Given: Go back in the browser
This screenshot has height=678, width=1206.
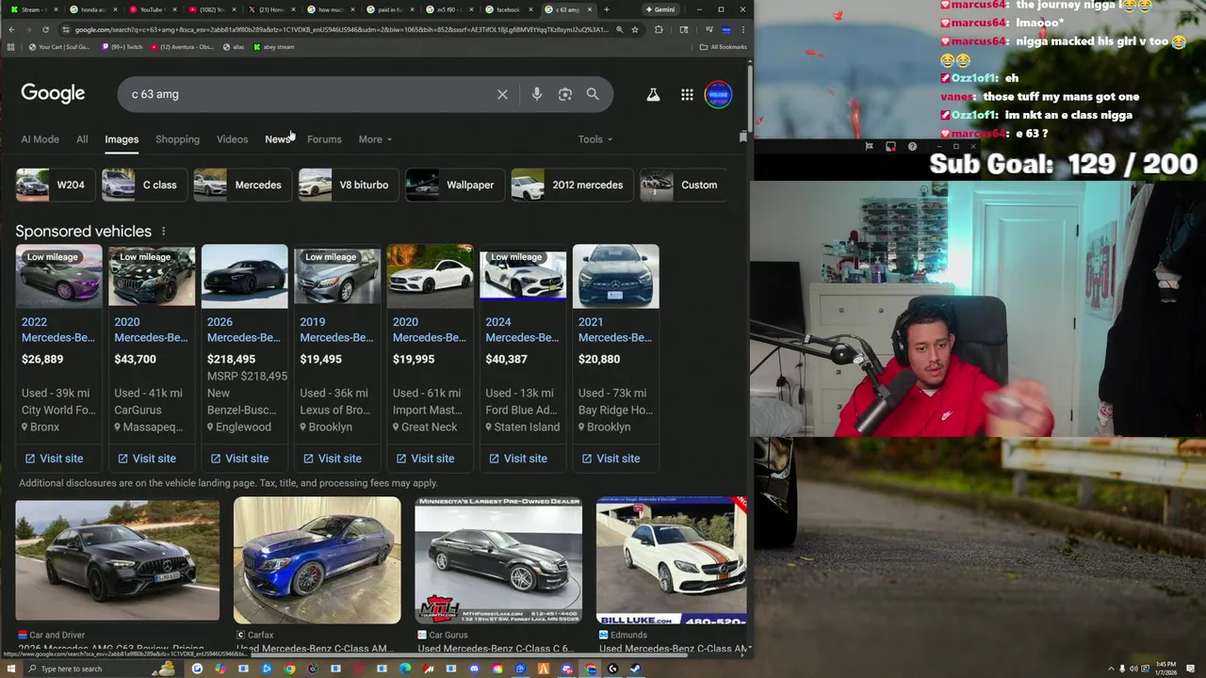Looking at the screenshot, I should click(11, 29).
